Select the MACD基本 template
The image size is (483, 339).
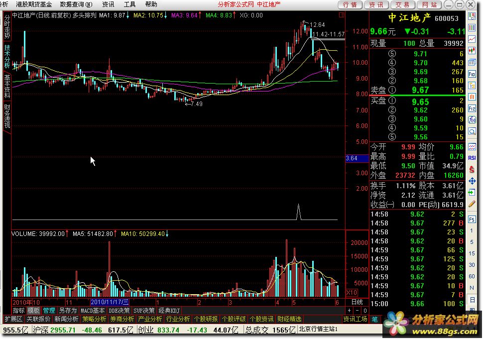(93, 311)
